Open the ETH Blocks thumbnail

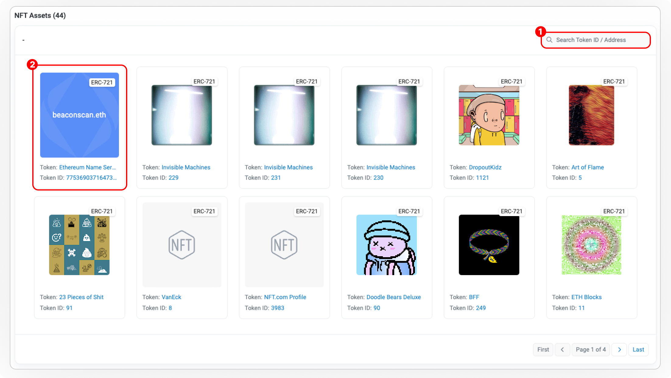pyautogui.click(x=591, y=245)
